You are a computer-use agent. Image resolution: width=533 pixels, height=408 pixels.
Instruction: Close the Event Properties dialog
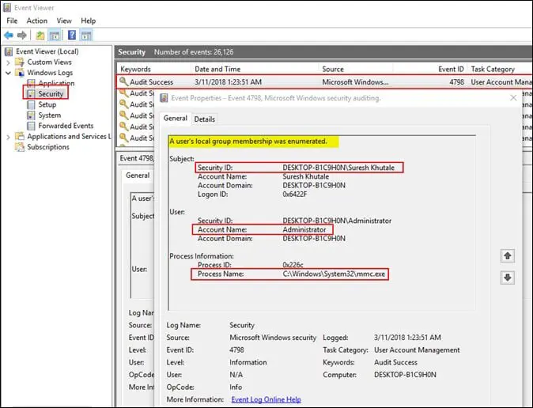(x=513, y=98)
